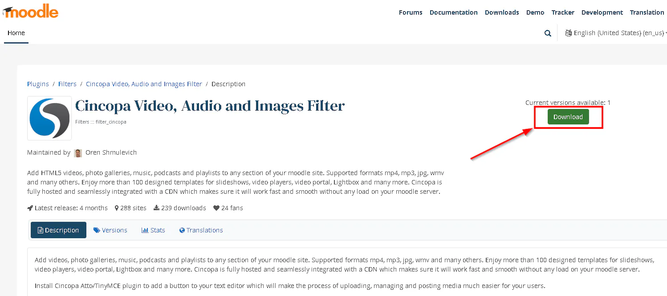Click the Plugins breadcrumb
This screenshot has height=296, width=667.
pyautogui.click(x=38, y=84)
